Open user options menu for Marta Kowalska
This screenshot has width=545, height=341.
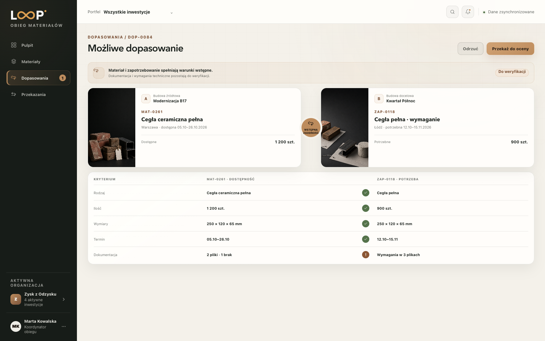(x=64, y=326)
